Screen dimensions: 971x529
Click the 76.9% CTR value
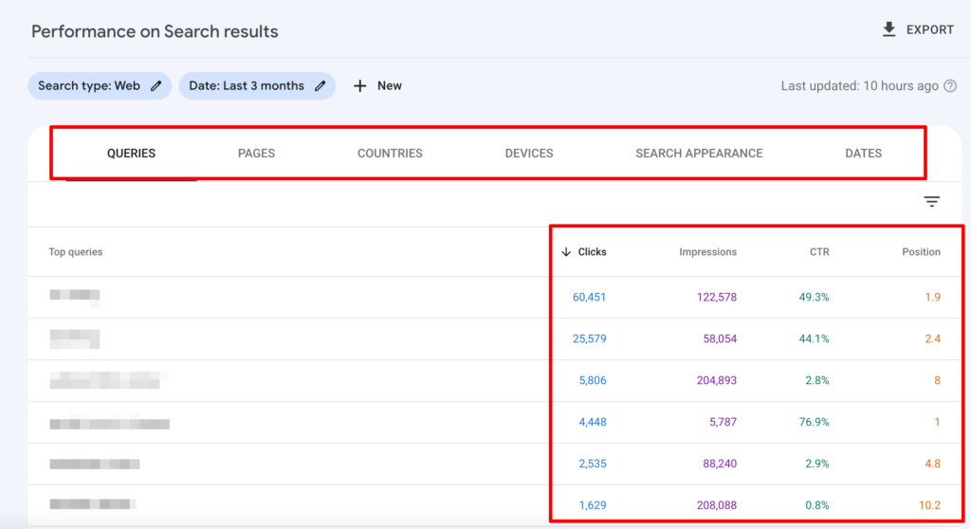(814, 422)
